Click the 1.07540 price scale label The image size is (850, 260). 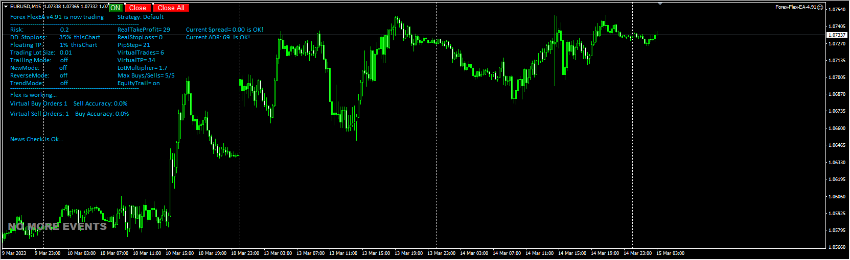[x=836, y=10]
